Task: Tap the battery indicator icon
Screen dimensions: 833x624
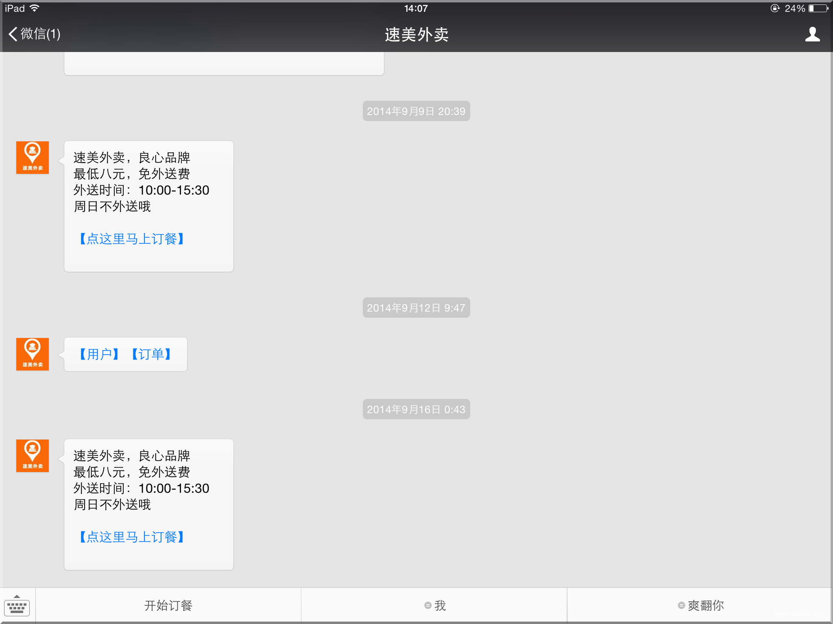Action: [x=818, y=8]
